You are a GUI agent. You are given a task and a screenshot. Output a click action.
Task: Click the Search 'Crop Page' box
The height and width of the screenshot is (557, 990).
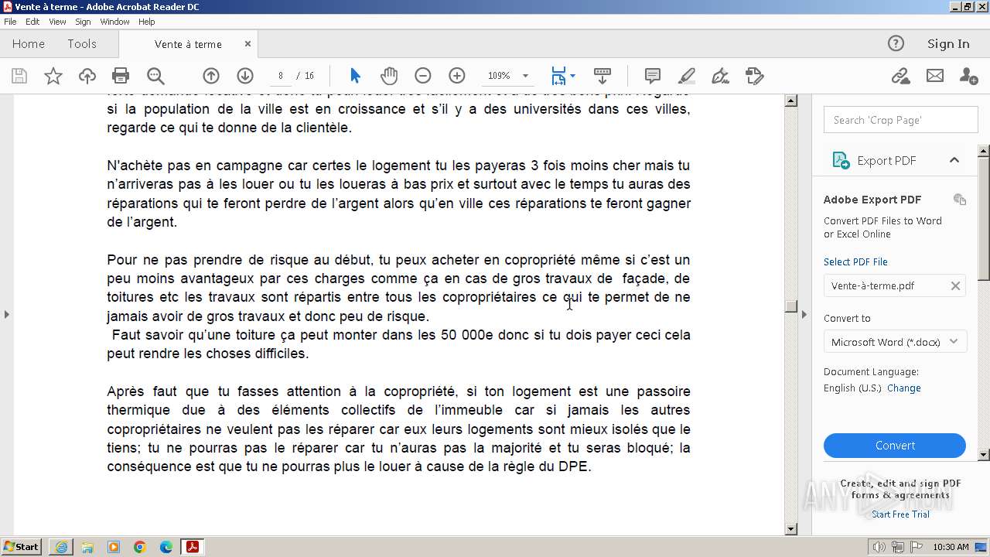click(x=900, y=120)
